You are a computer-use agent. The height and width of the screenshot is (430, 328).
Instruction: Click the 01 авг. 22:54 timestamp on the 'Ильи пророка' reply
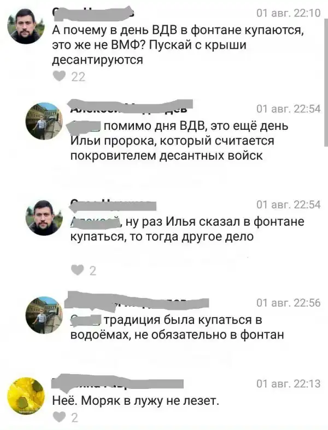click(x=288, y=109)
